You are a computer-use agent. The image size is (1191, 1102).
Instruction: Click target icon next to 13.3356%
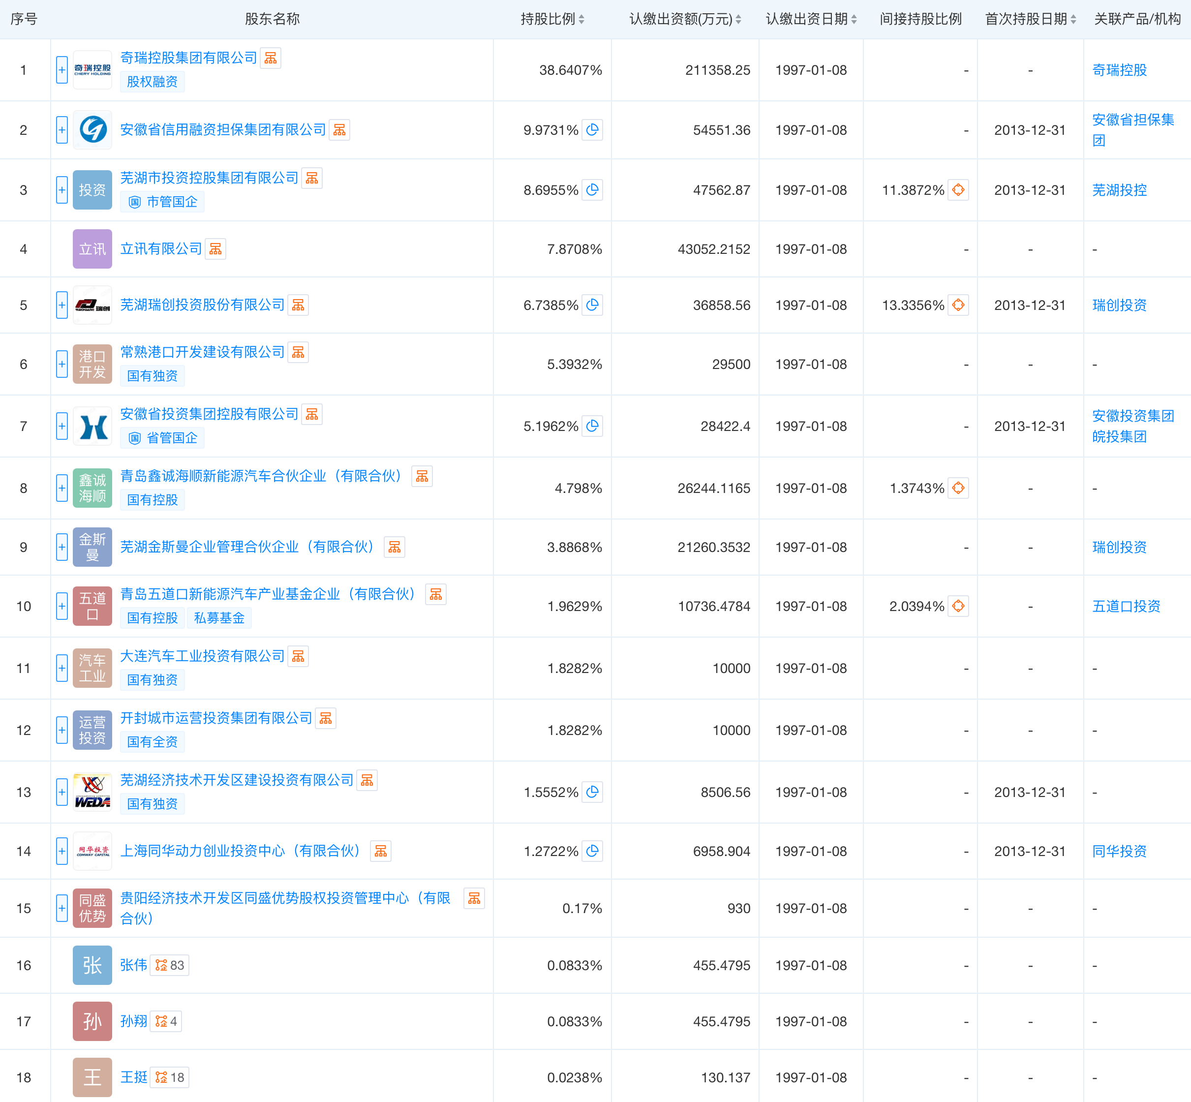pos(958,306)
